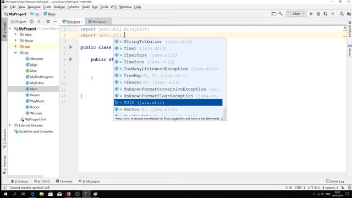Viewport: 352px width, 198px height.
Task: Open the Messages tool window
Action: 89,181
